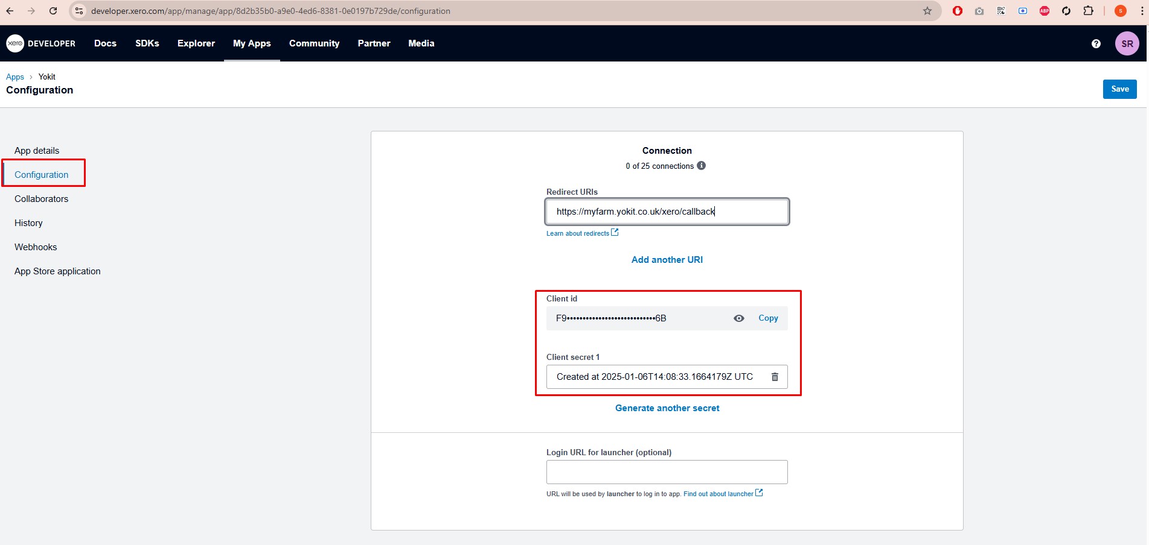Click Find out about launcher link
Screen dimensions: 1149x545
(x=719, y=494)
